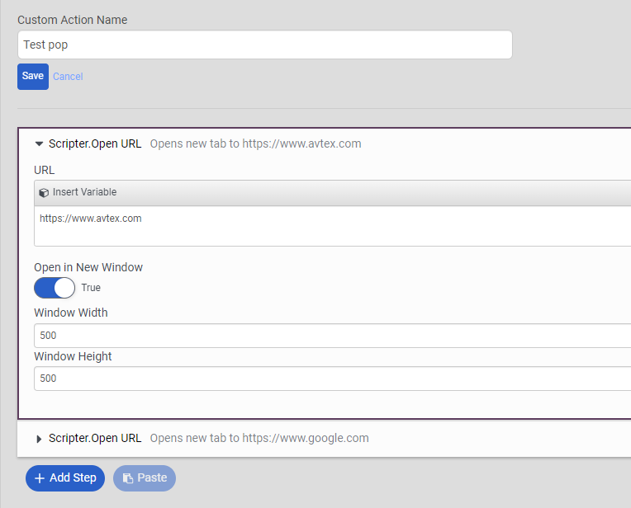Click the google.com step description text

259,438
